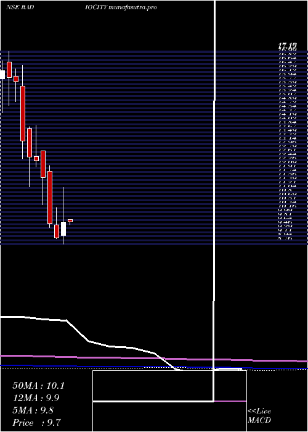Click the last small red candlestick
The image size is (308, 432).
point(70,220)
